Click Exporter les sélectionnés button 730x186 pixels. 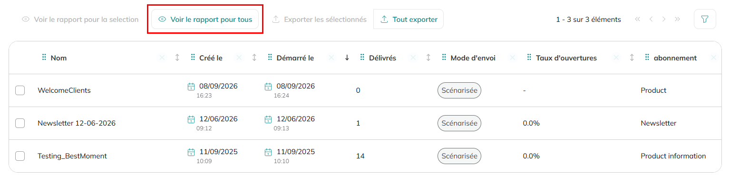coord(319,20)
